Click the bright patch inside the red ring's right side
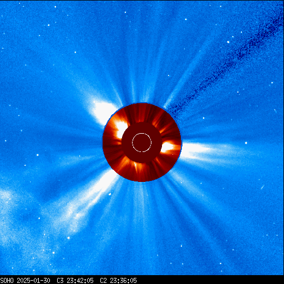The height and width of the screenshot is (284, 284). pyautogui.click(x=168, y=147)
